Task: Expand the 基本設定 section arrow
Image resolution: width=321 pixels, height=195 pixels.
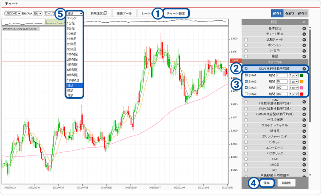Action: click(x=304, y=29)
